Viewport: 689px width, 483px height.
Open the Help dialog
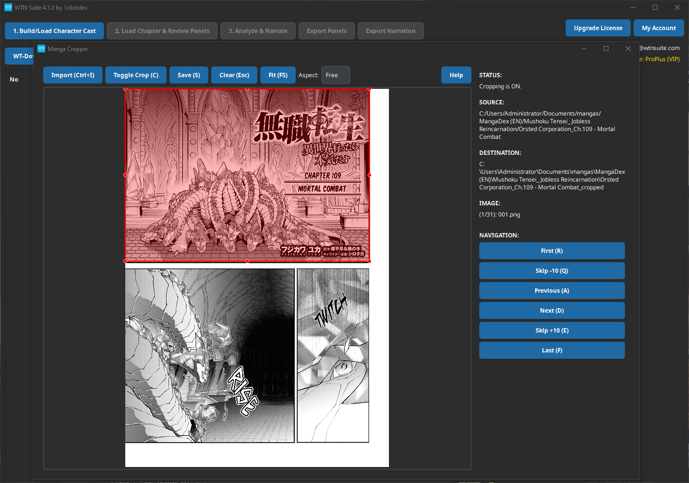pyautogui.click(x=456, y=75)
